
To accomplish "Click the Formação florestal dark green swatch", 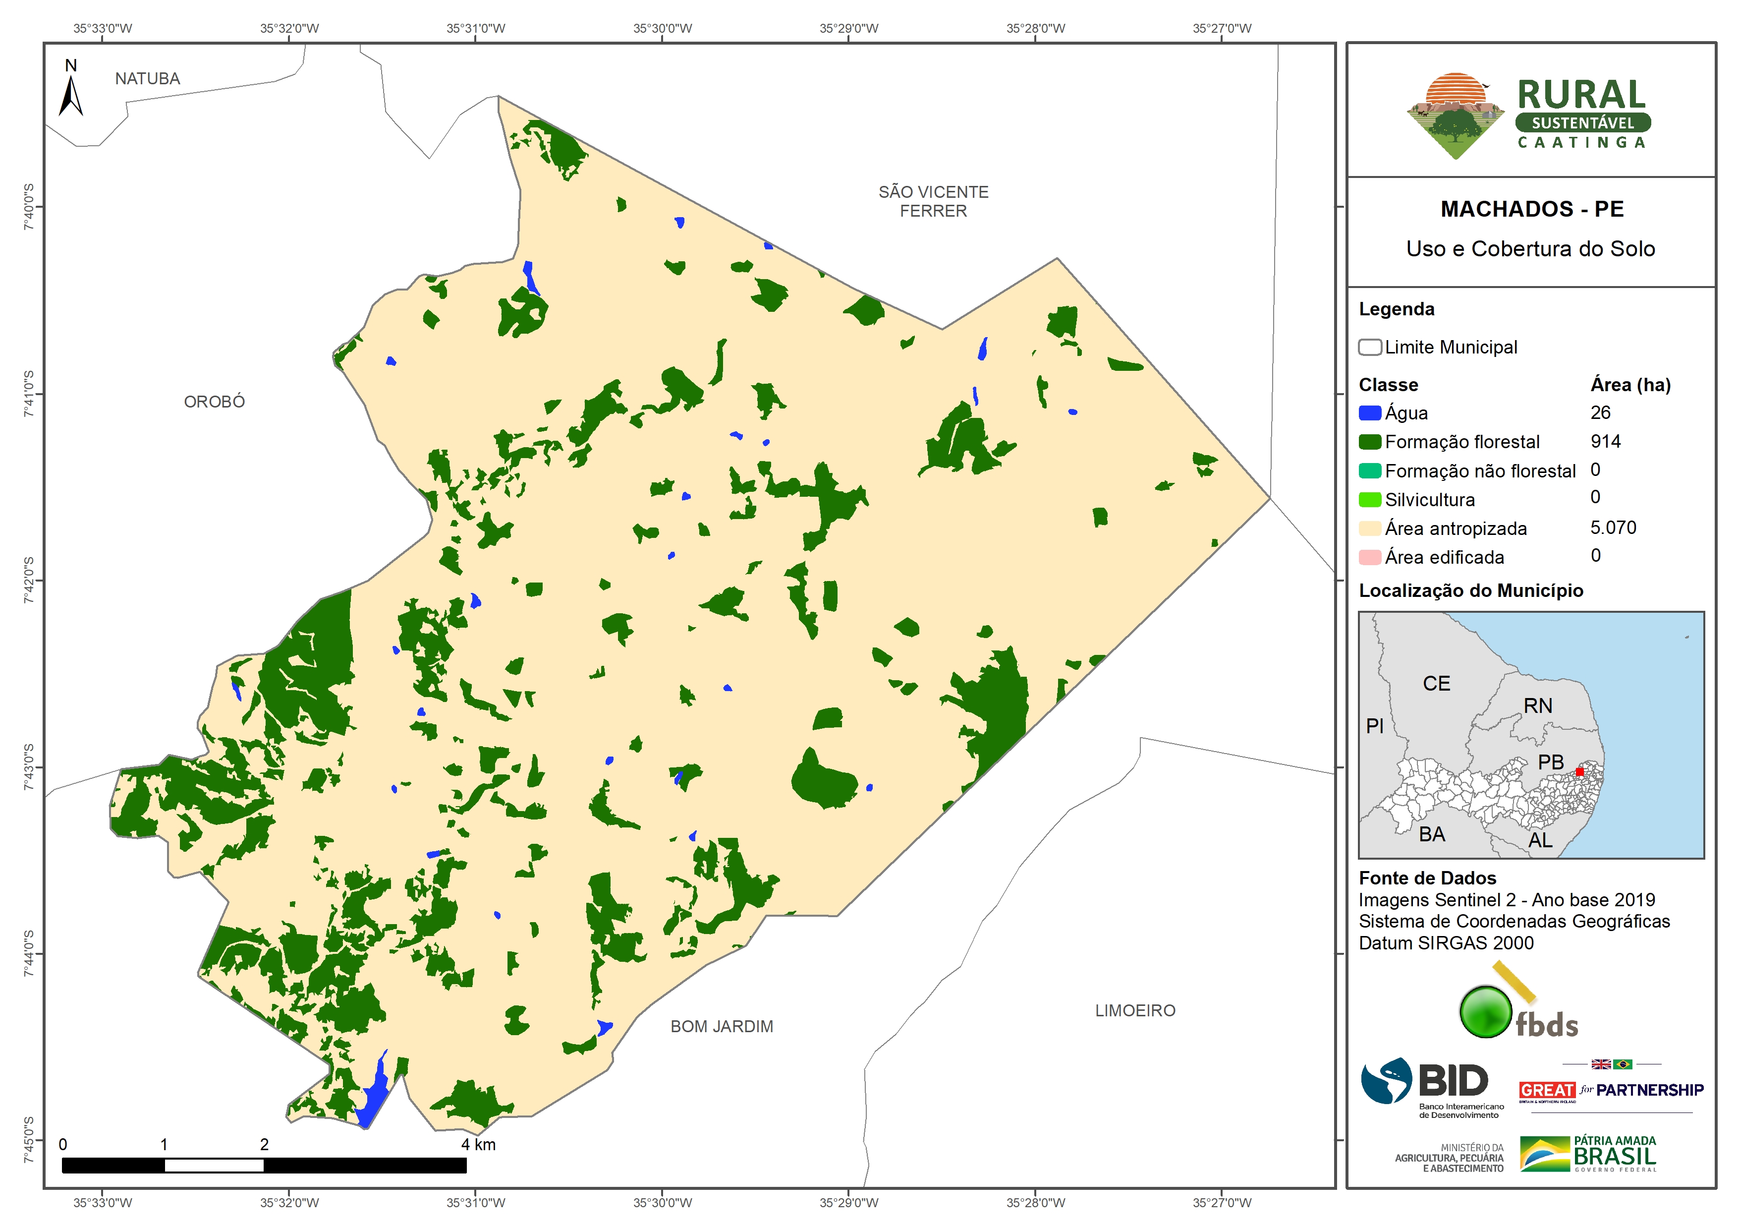I will (1369, 442).
